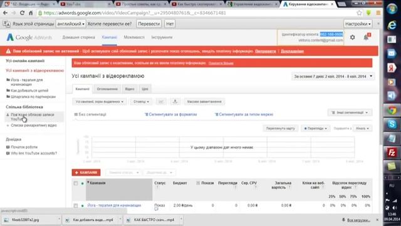This screenshot has width=401, height=226.
Task: Bookmark this page with the star icon
Action: 359,13
